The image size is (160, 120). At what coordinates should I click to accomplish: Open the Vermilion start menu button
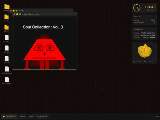(9, 116)
